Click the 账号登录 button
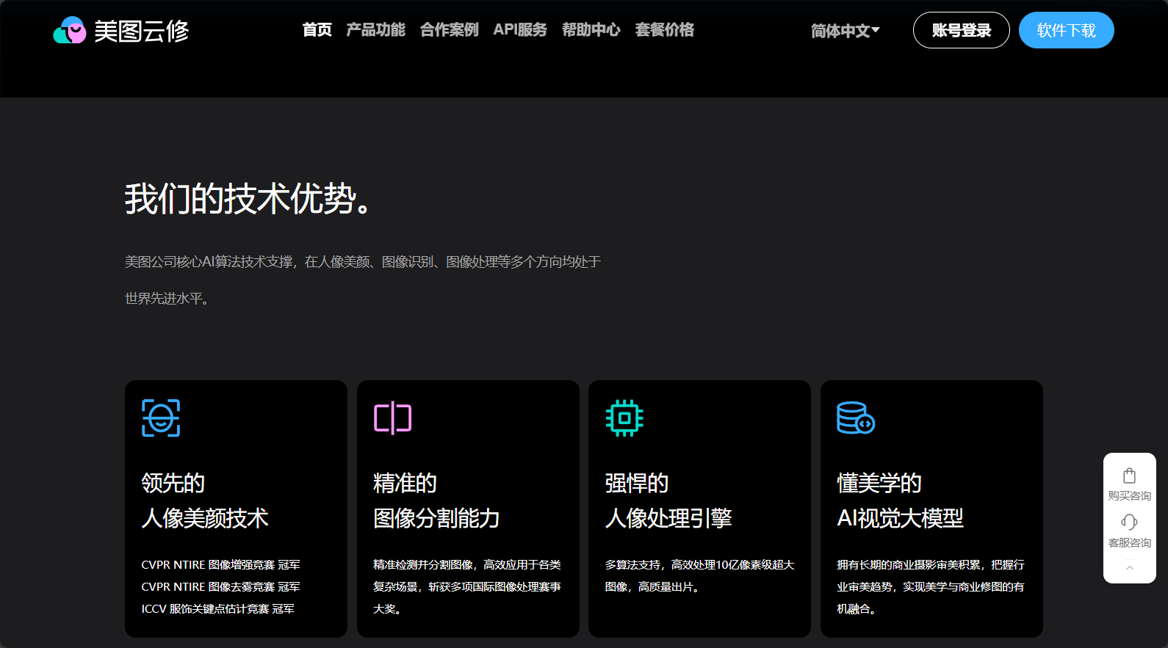Viewport: 1168px width, 648px height. pyautogui.click(x=961, y=30)
